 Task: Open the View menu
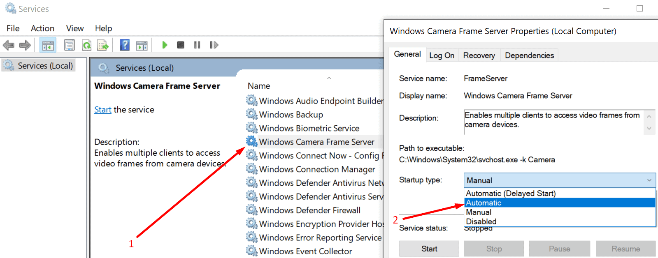(x=75, y=28)
